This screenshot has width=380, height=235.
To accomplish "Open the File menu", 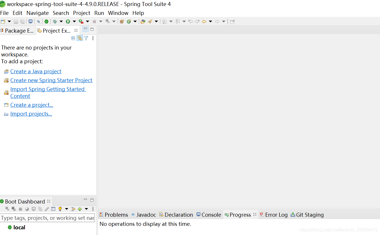I will pyautogui.click(x=4, y=13).
